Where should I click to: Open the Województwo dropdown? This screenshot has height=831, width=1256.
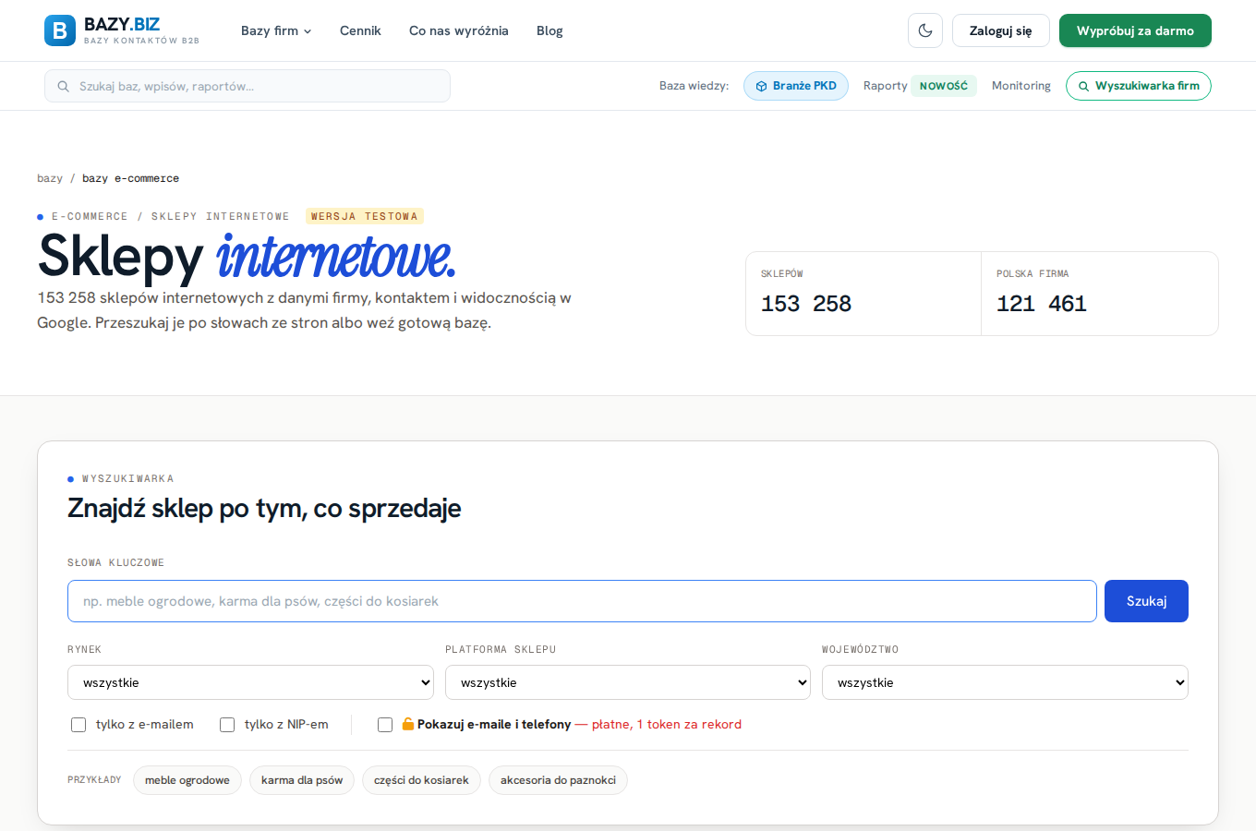pos(1005,682)
